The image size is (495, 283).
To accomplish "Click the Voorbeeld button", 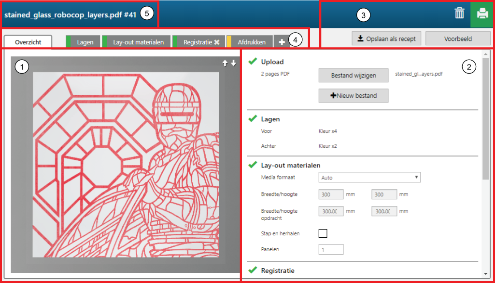I will [x=458, y=39].
